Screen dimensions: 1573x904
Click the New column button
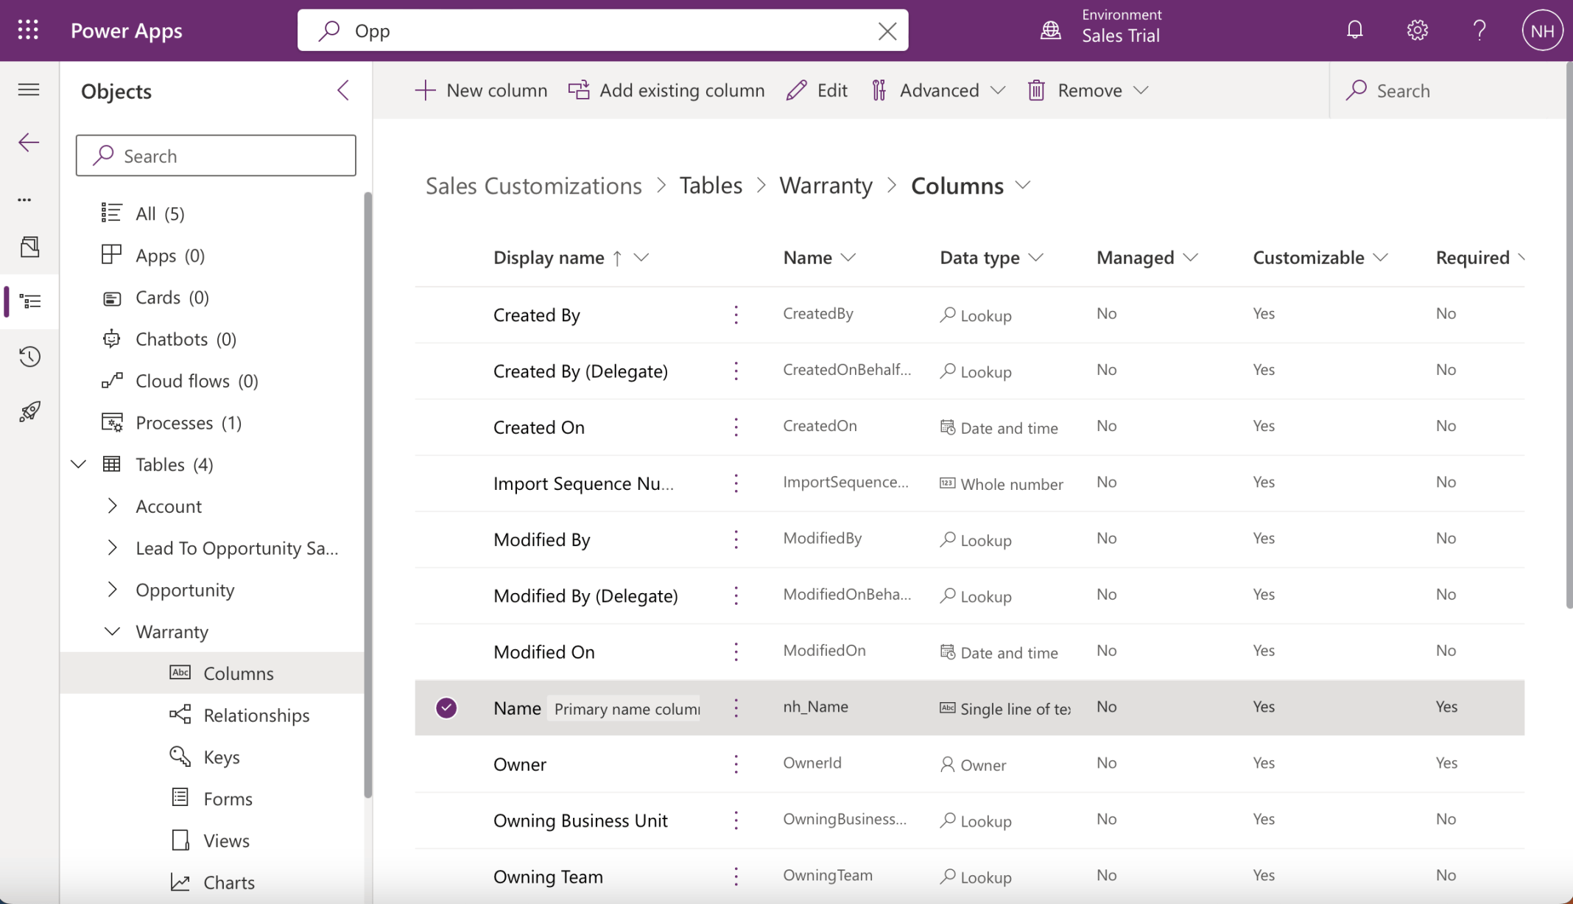tap(481, 90)
